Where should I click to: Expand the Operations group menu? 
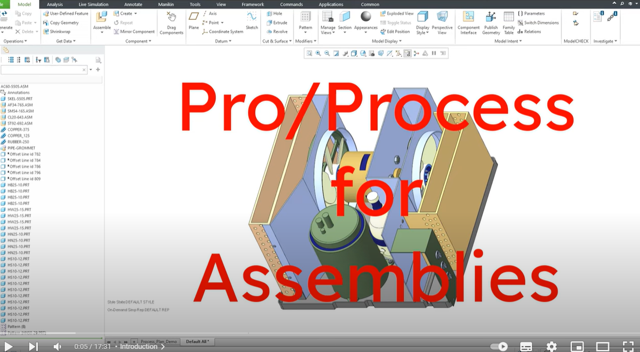tap(15, 41)
